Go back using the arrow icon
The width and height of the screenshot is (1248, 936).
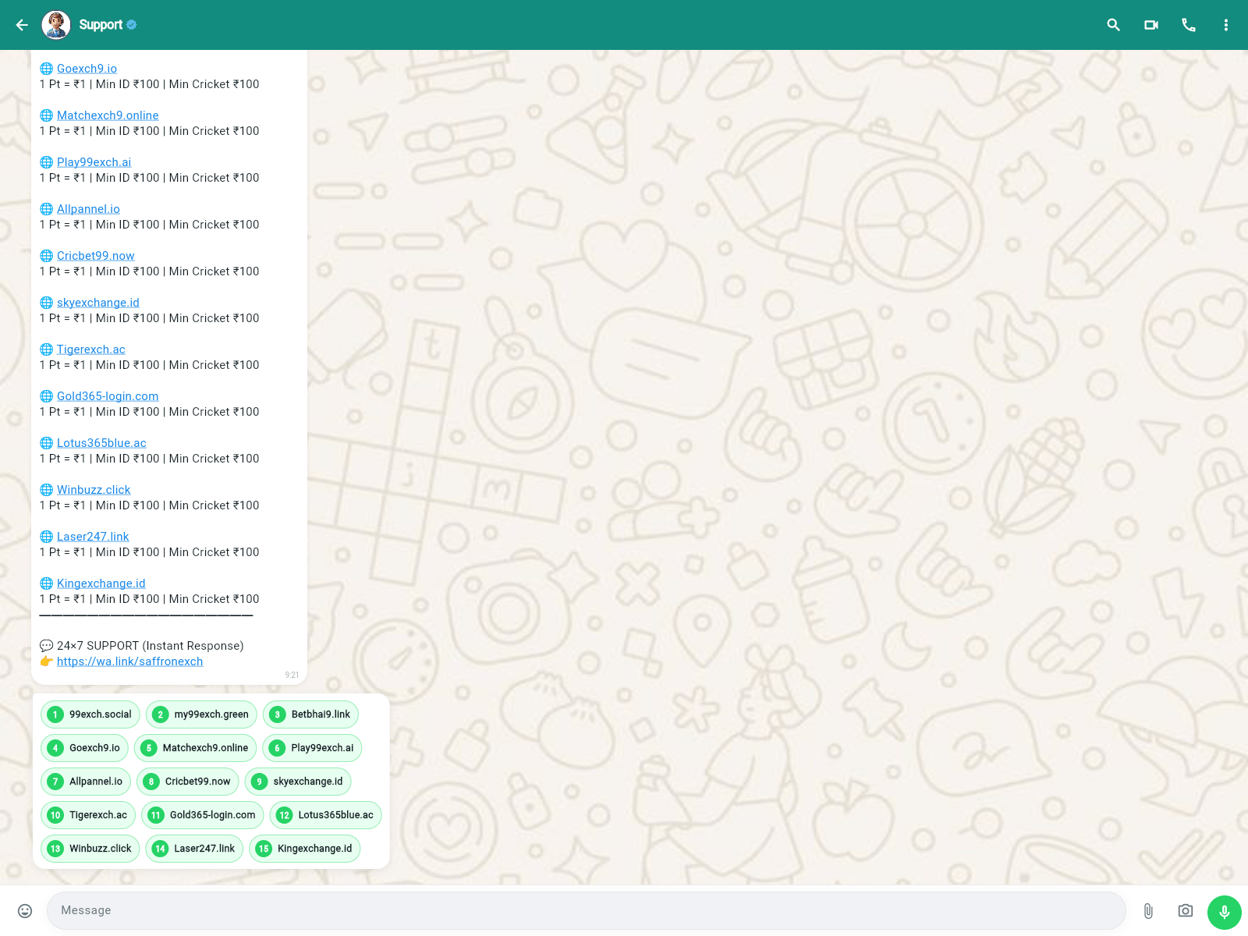pos(22,25)
